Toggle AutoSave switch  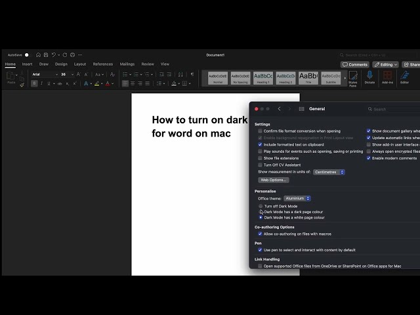27,55
